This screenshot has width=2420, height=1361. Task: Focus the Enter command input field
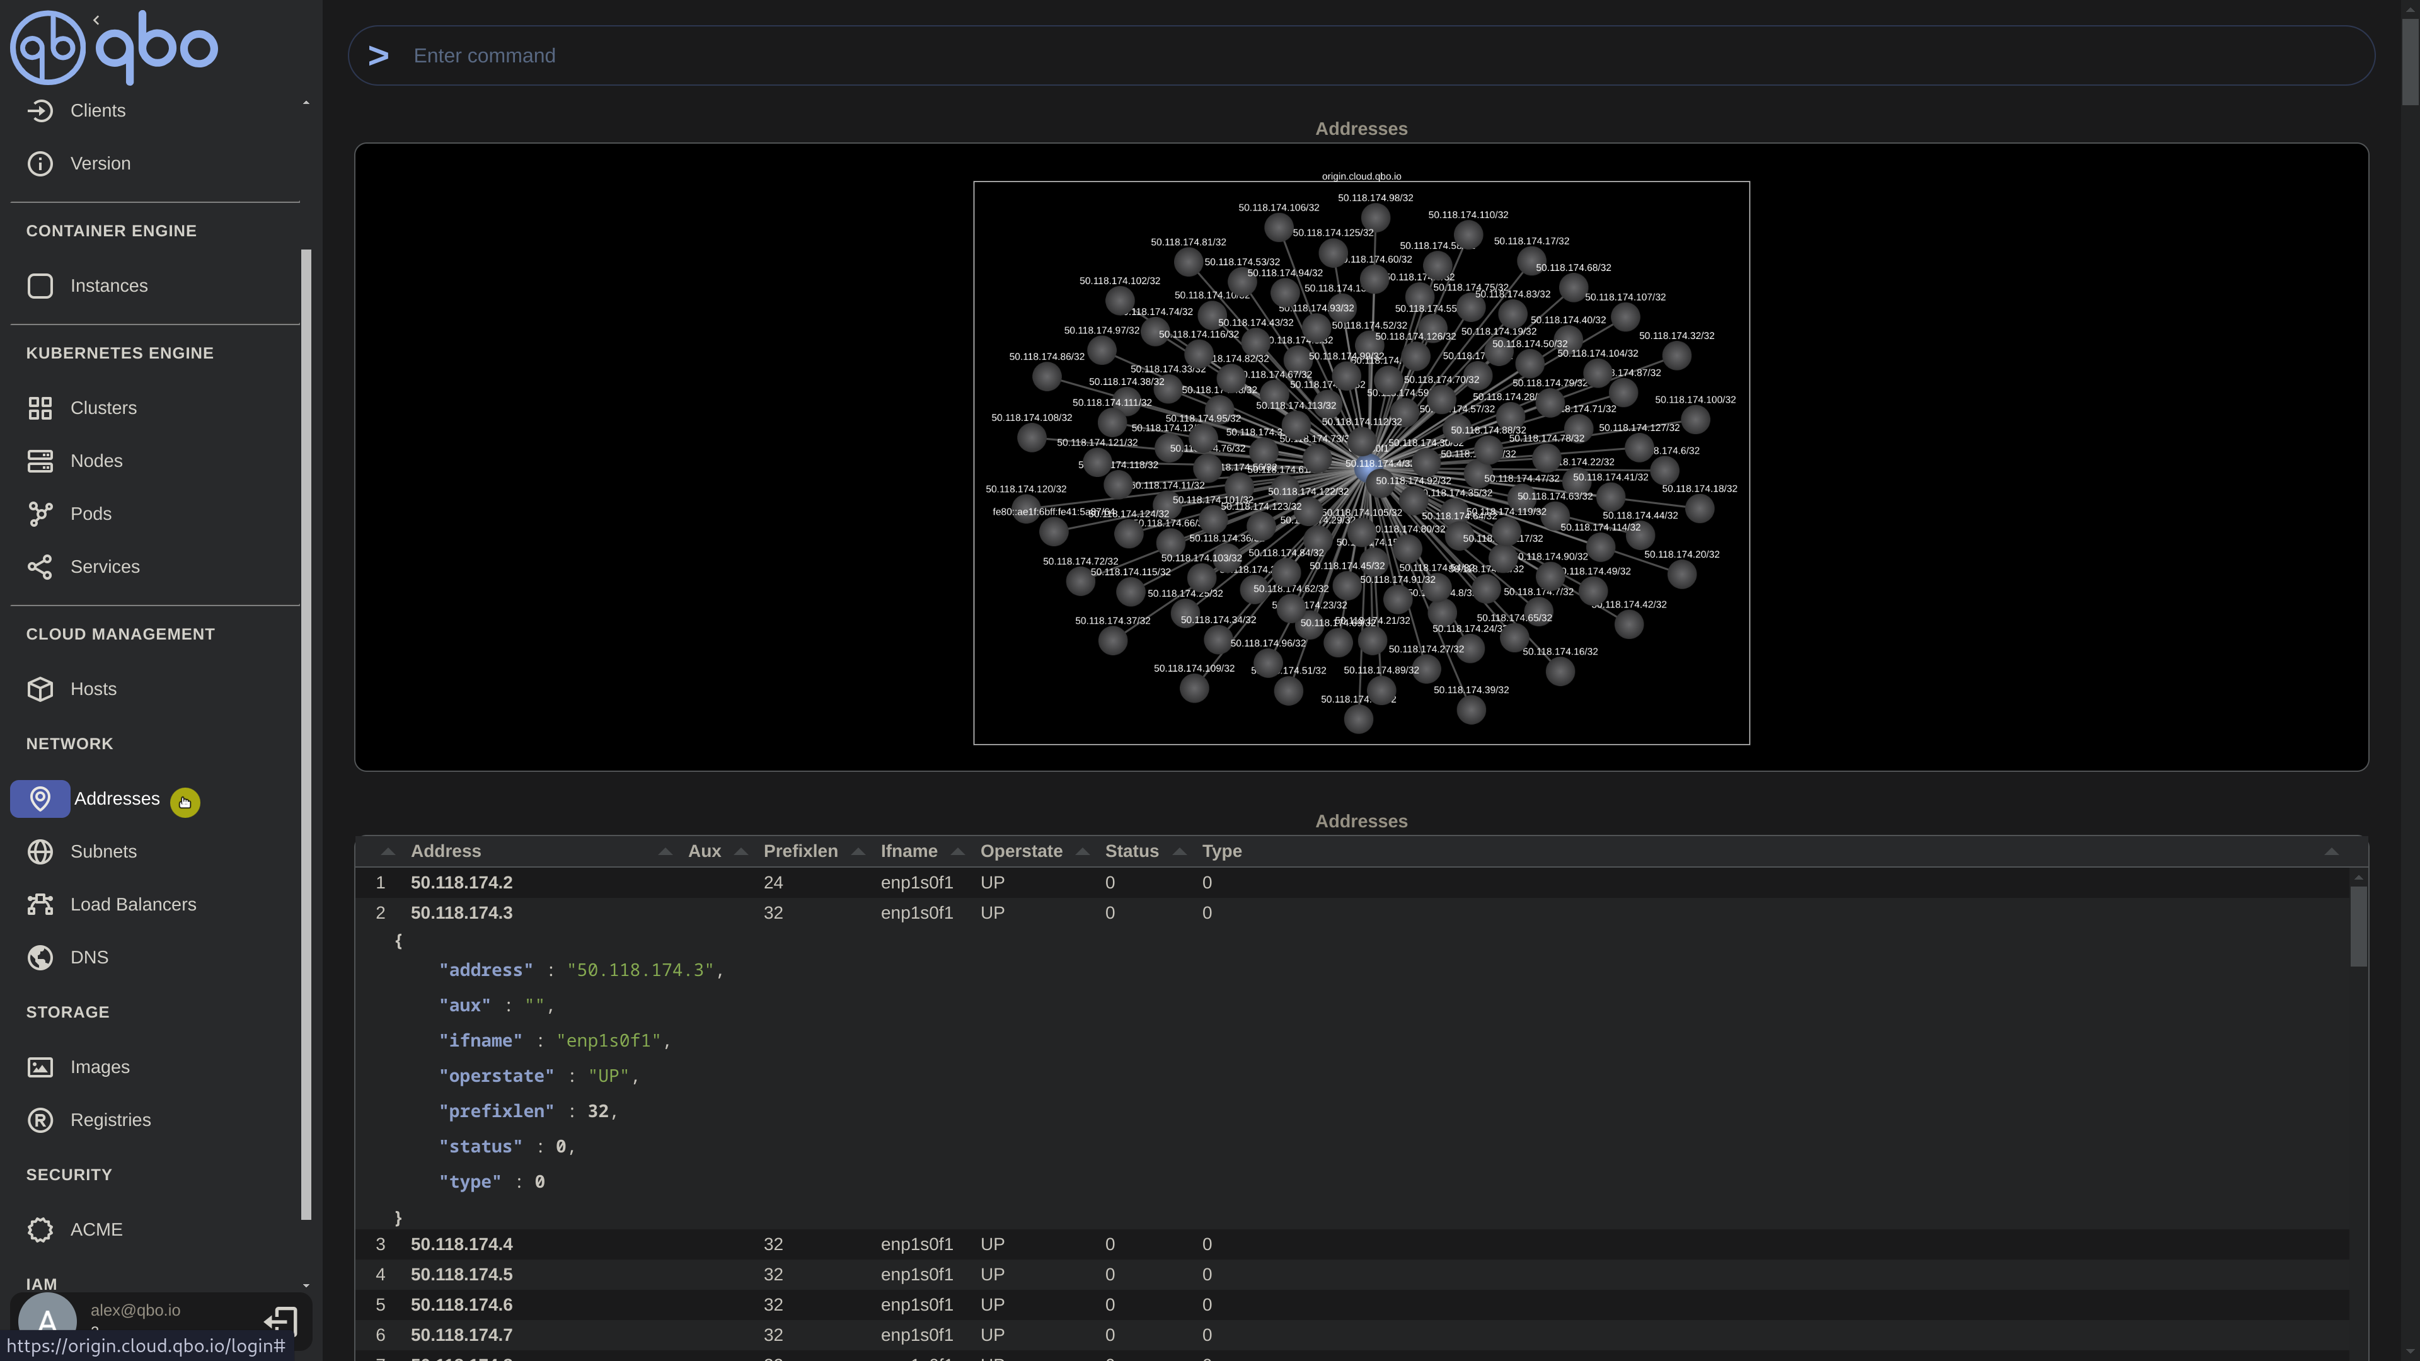1361,55
